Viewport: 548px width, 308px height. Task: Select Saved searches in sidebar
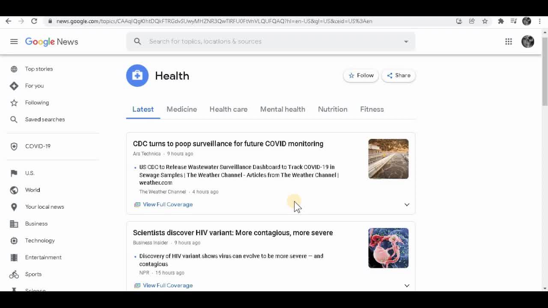tap(45, 119)
